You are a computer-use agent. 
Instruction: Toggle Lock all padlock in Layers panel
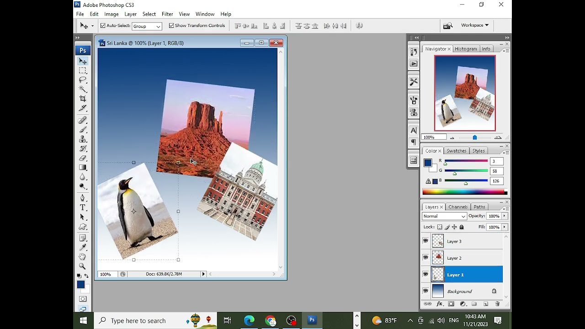(462, 227)
